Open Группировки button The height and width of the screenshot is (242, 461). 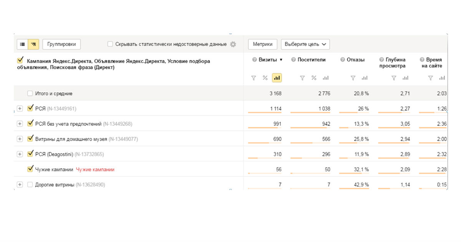pos(61,44)
